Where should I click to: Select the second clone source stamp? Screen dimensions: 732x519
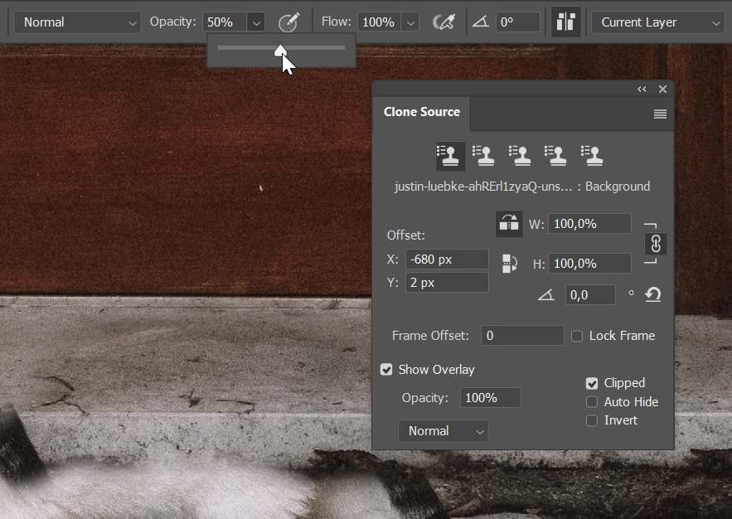[x=484, y=155]
